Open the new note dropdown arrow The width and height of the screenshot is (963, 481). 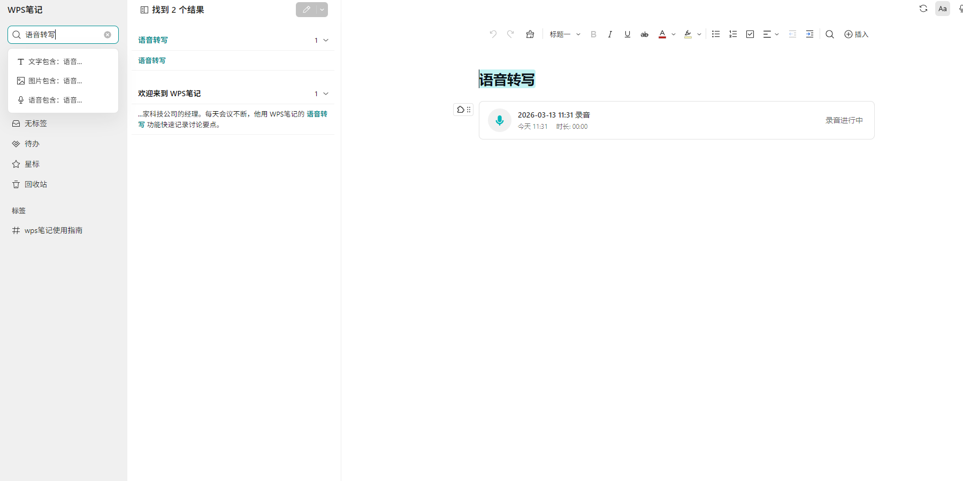point(322,10)
